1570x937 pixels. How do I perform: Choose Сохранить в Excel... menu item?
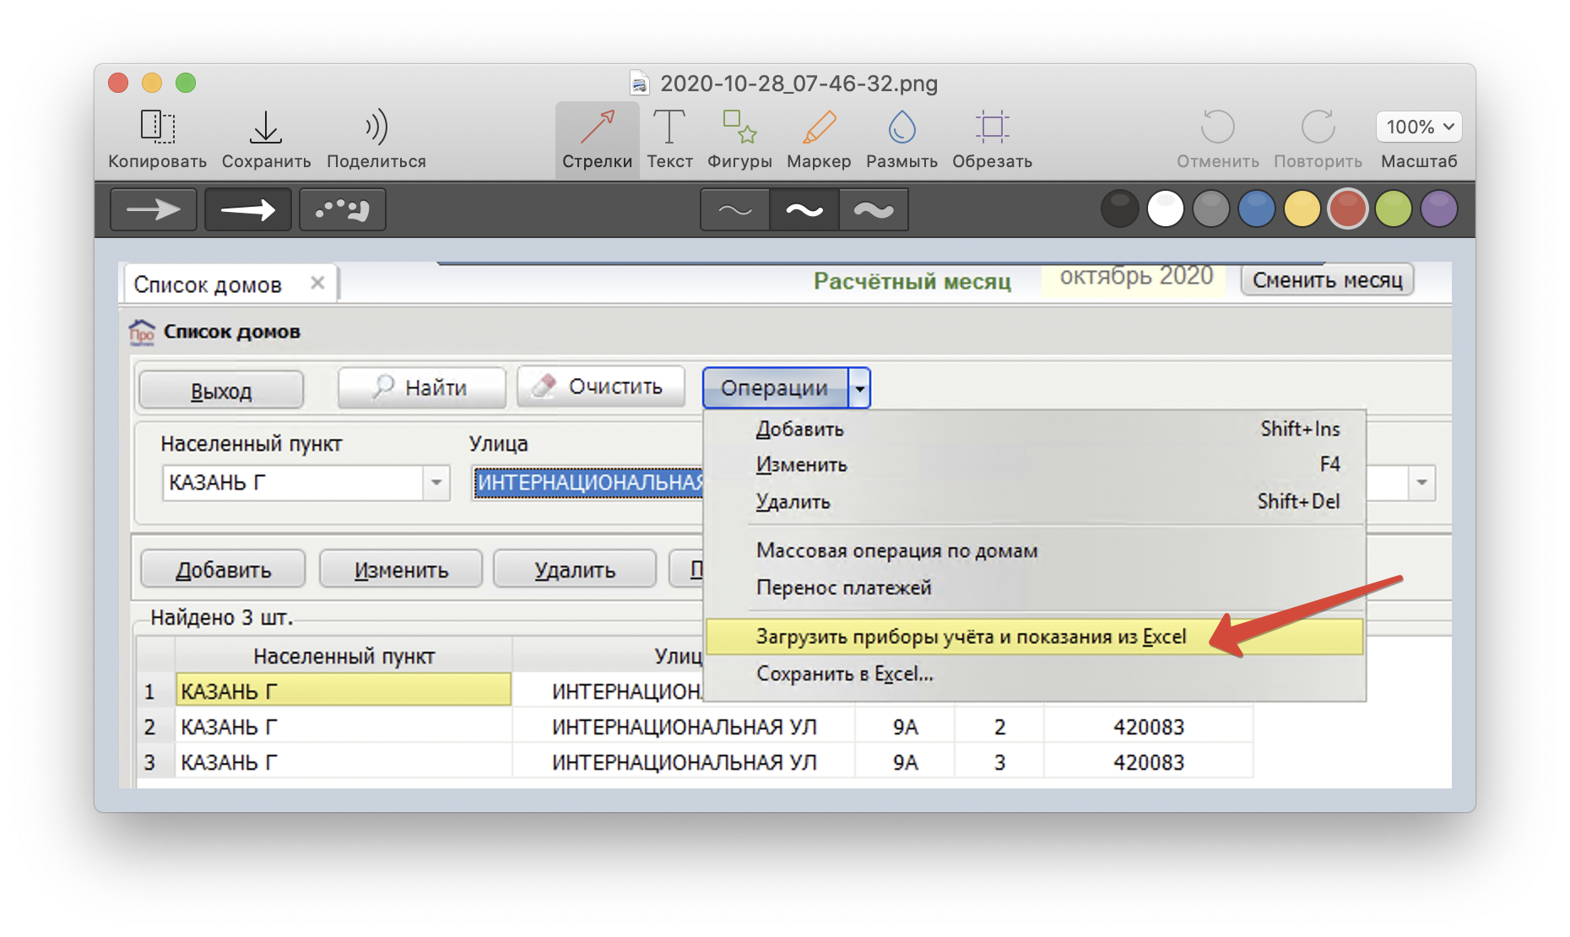tap(1035, 674)
